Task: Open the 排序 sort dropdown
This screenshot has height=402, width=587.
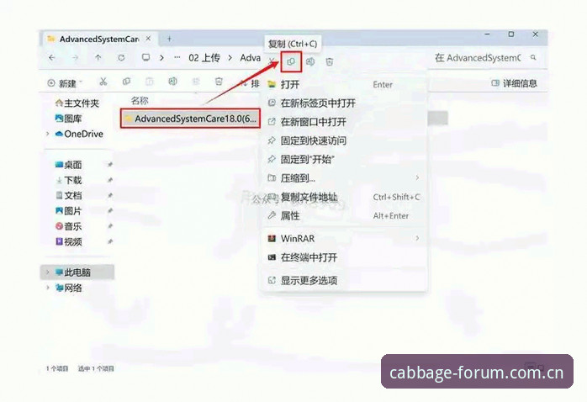Action: [250, 83]
